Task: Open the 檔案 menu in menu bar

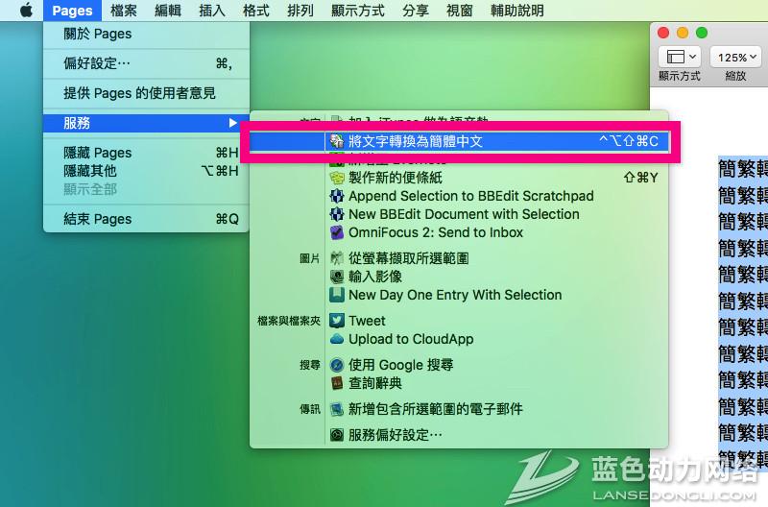Action: (x=124, y=11)
